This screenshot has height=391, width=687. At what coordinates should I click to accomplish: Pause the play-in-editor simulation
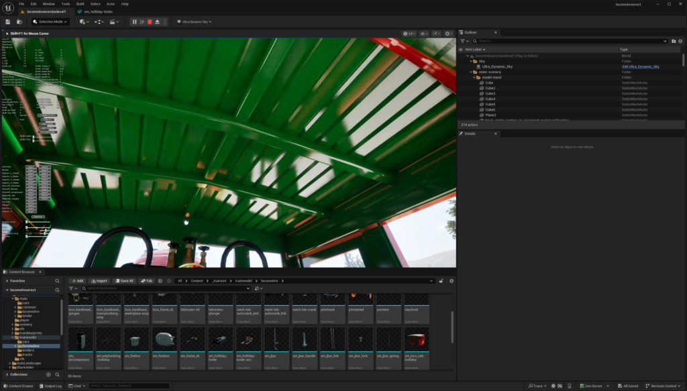[x=134, y=21]
